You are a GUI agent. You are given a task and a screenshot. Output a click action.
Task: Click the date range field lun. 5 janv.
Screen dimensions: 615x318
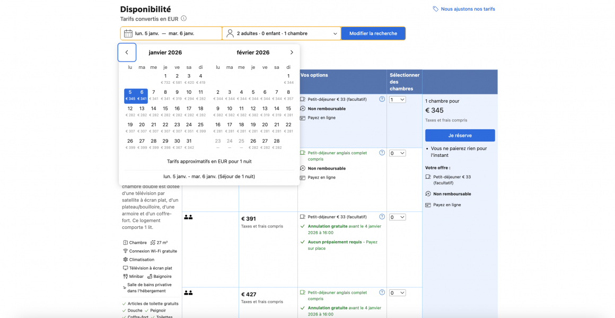171,33
